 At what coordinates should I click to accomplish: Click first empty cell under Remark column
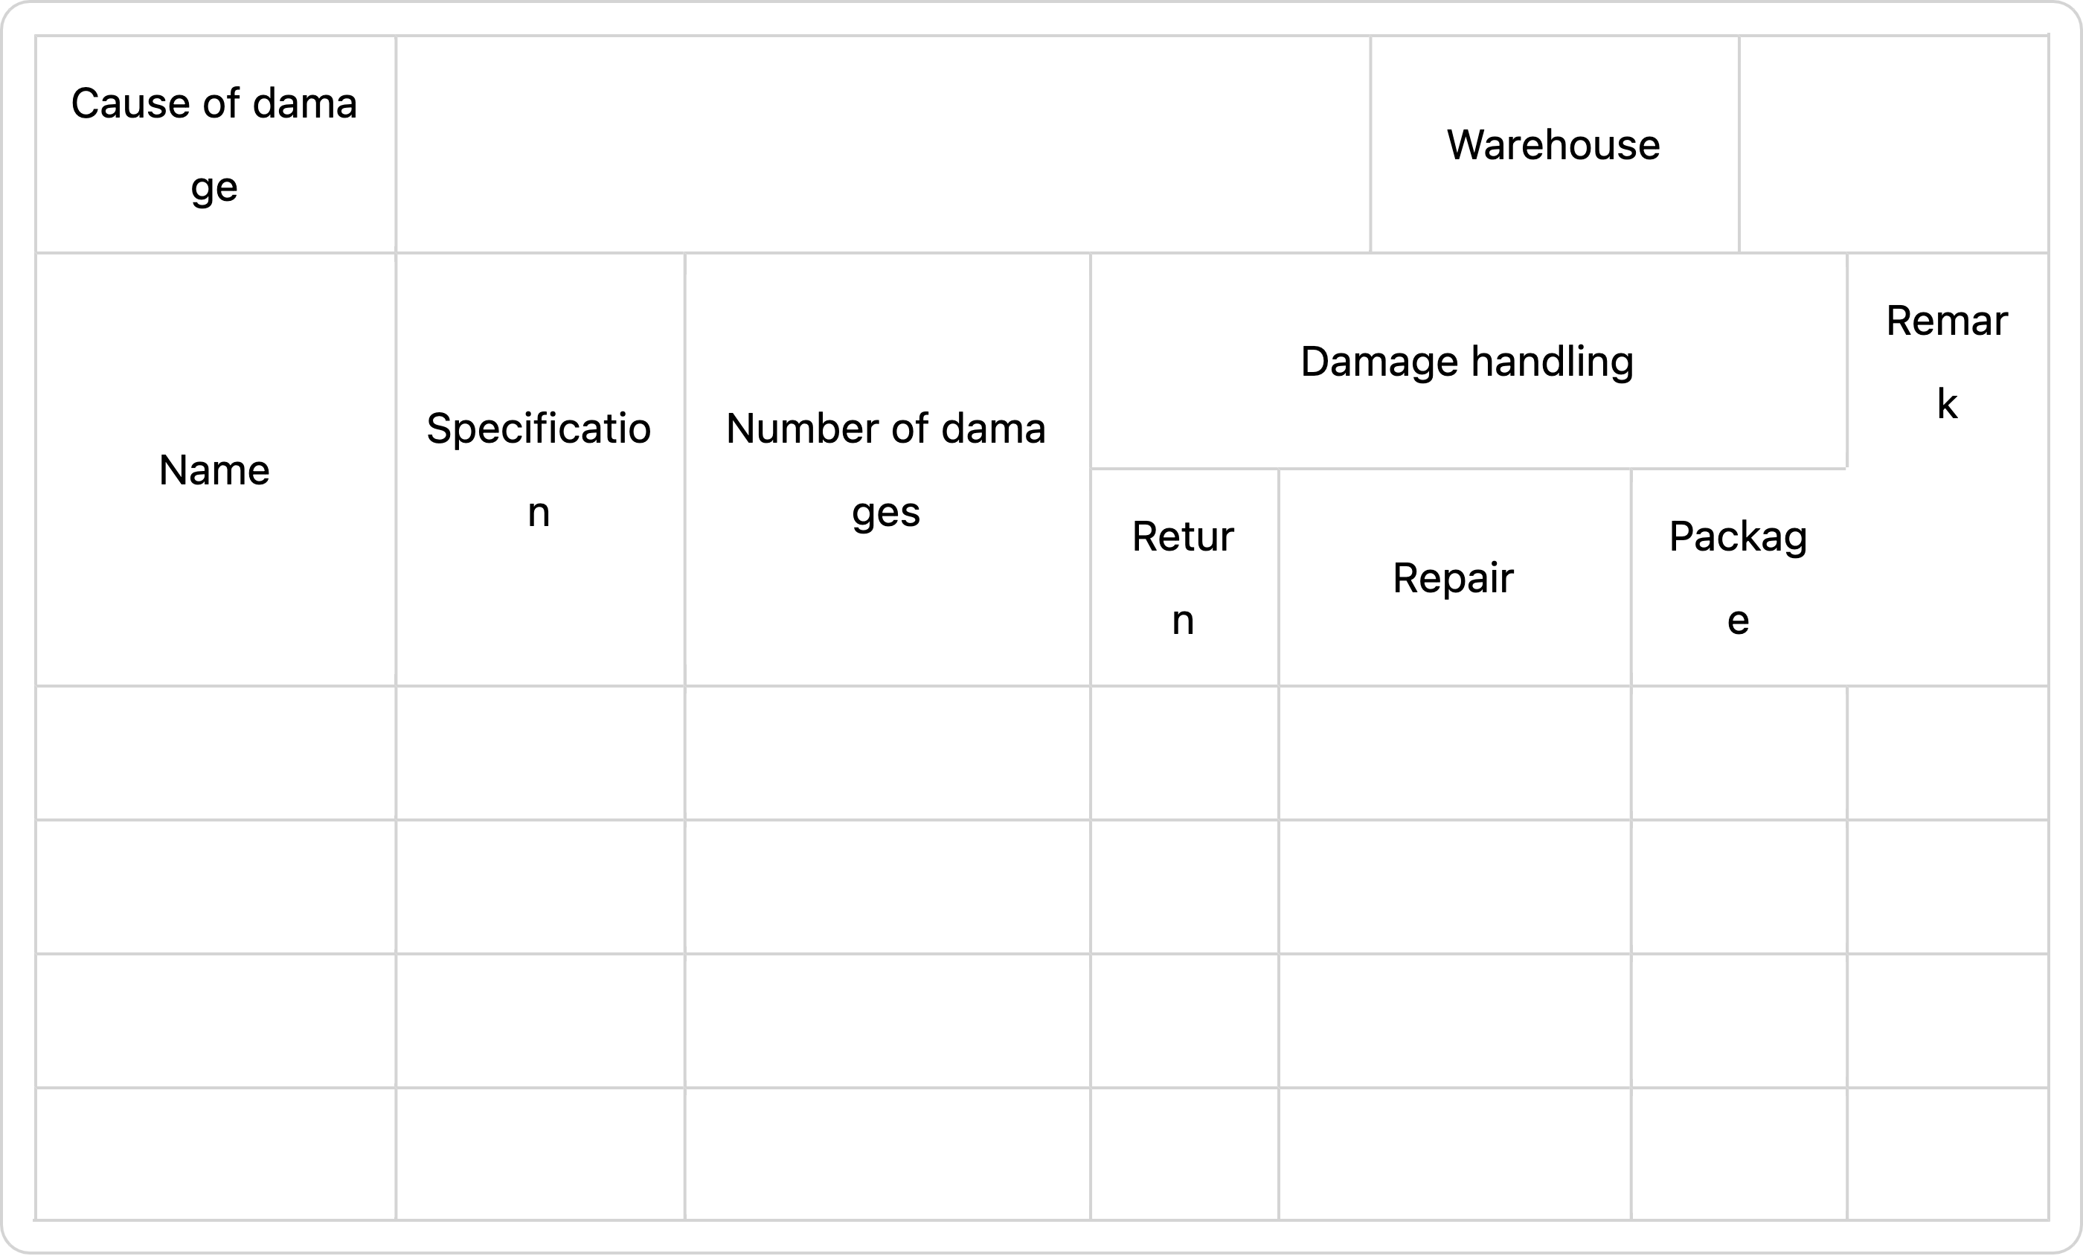coord(1947,753)
